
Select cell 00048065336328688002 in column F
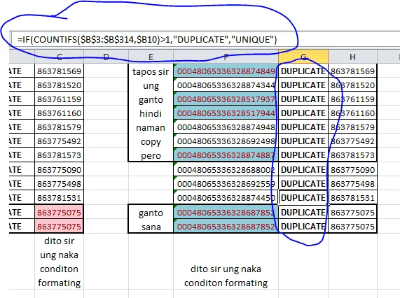(x=226, y=169)
